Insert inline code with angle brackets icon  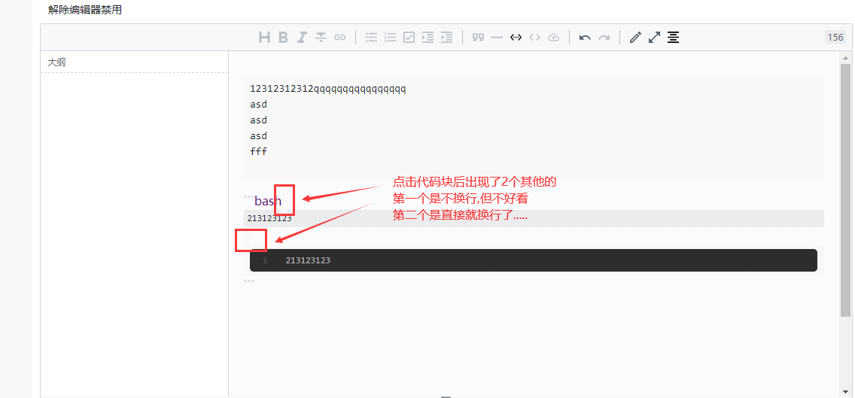click(x=535, y=37)
